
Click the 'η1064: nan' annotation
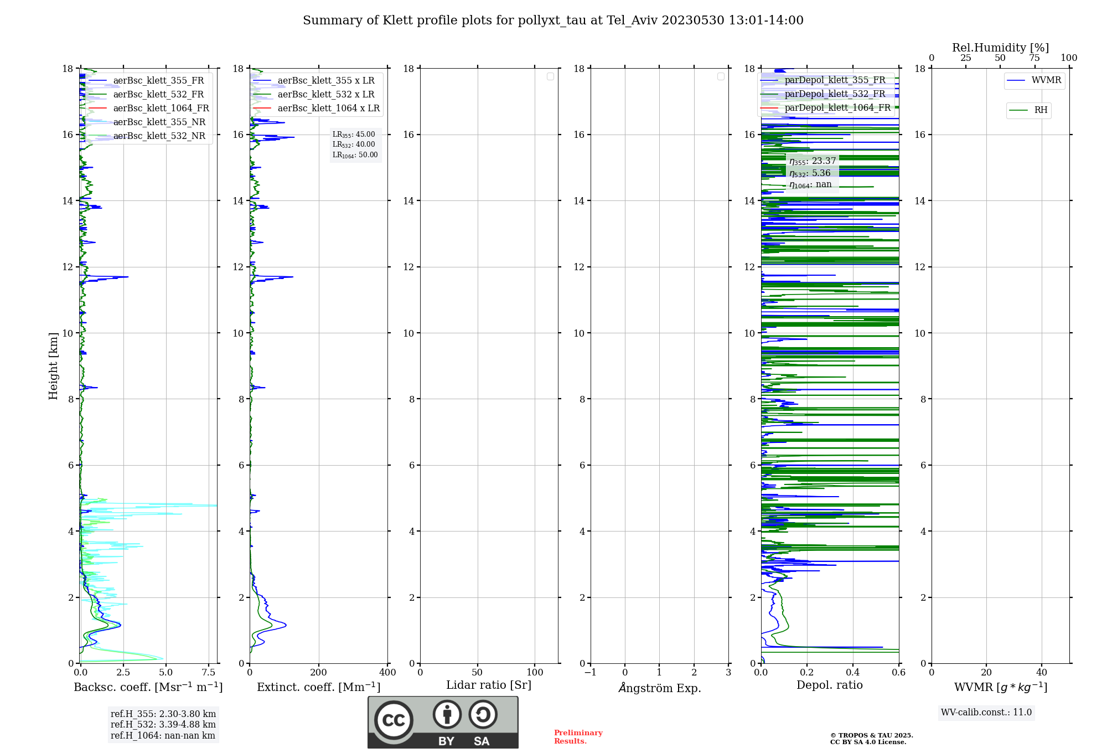pos(810,184)
